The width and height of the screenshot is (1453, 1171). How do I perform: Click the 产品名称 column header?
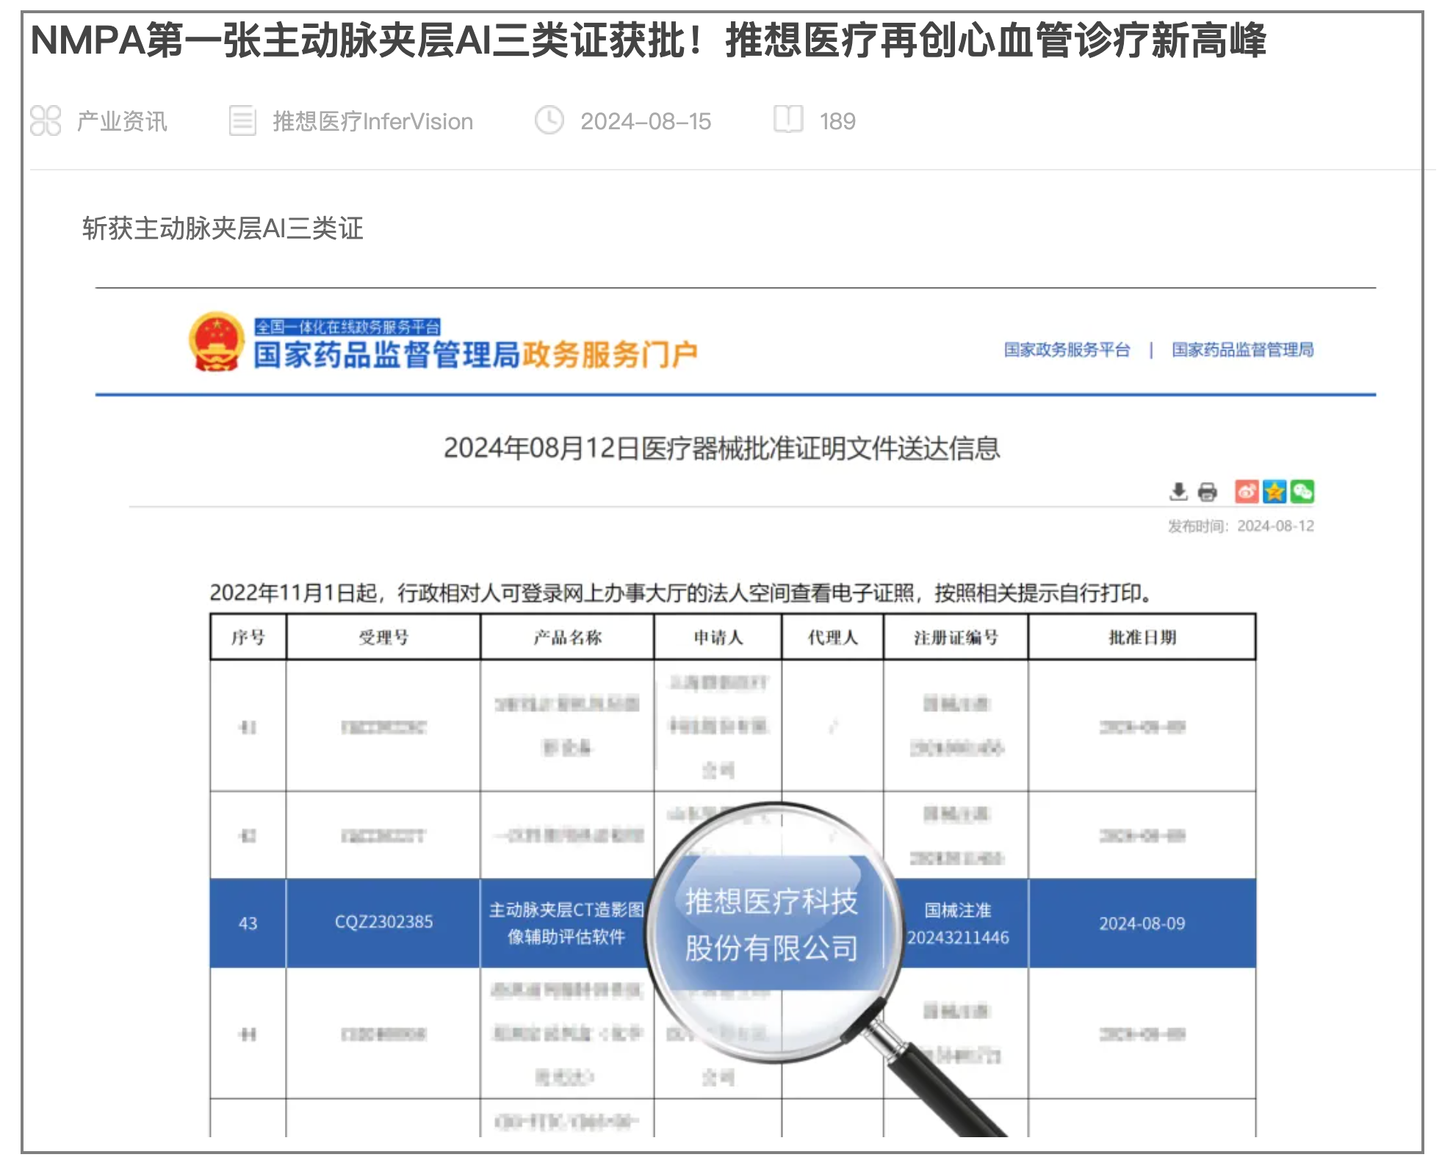coord(567,638)
